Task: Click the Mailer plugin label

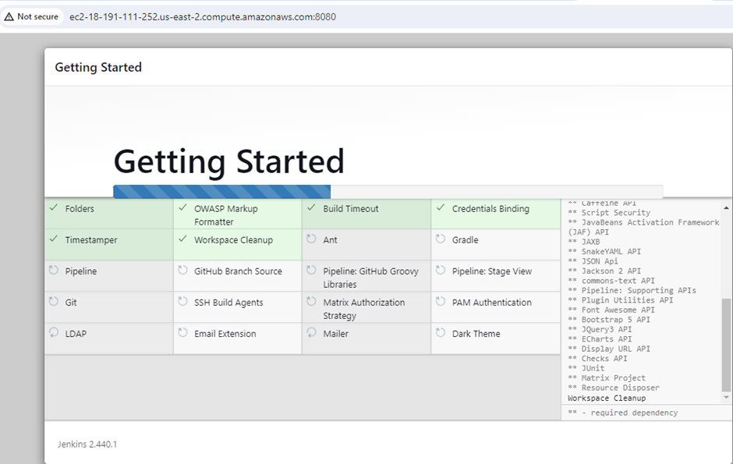Action: 335,334
